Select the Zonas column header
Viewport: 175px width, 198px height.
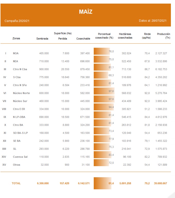click(16, 39)
